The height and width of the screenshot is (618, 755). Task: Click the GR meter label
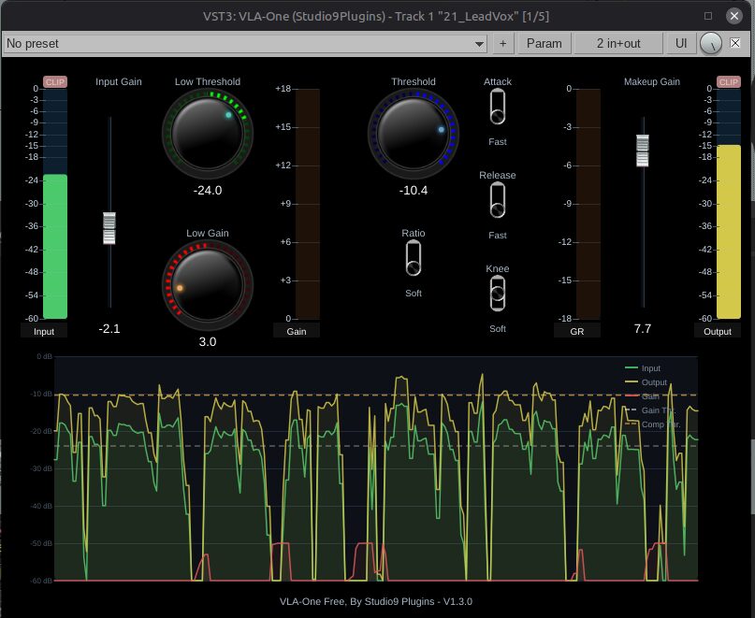577,332
